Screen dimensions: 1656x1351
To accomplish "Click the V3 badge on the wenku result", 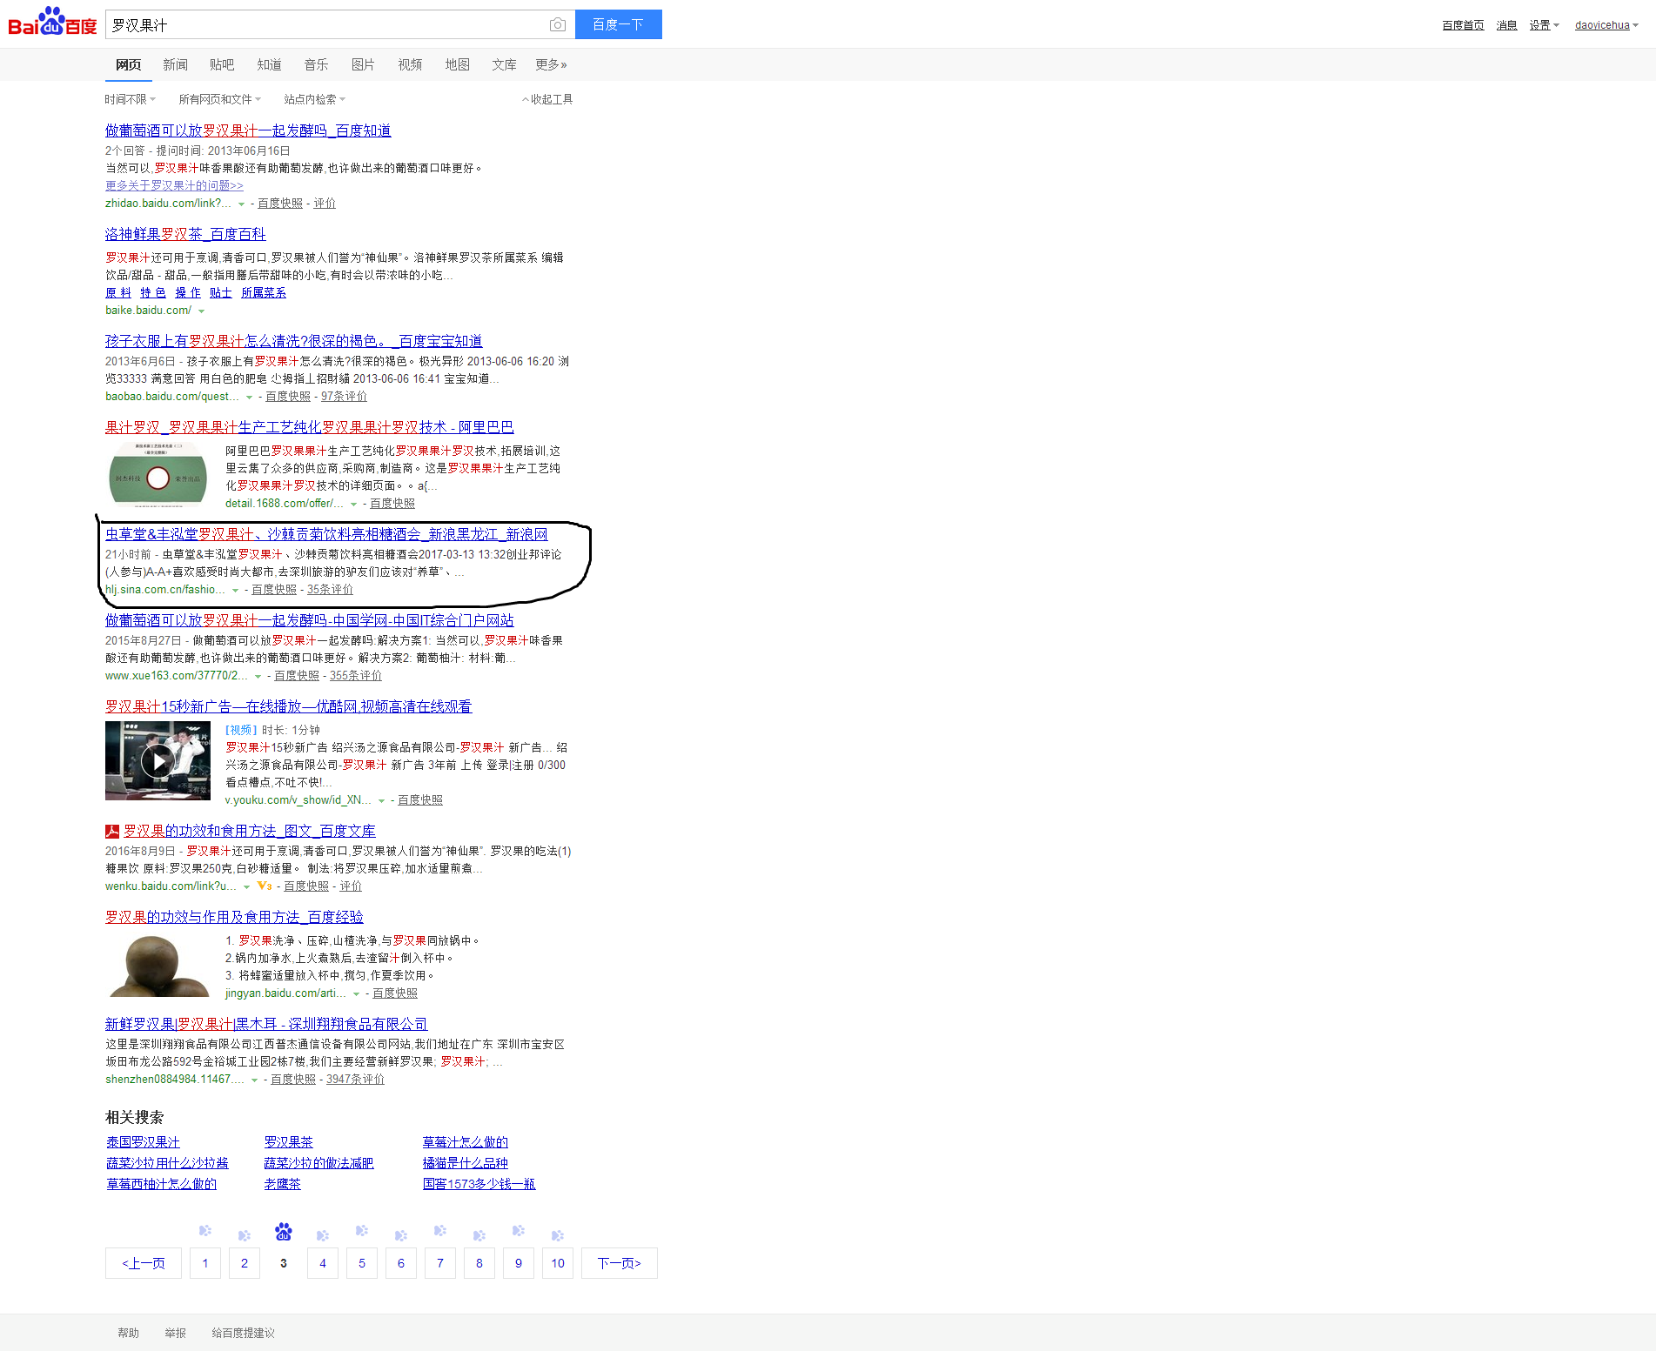I will point(265,886).
